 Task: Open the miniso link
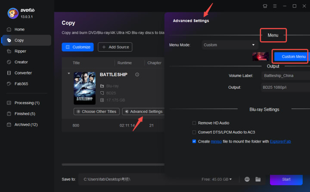pos(216,142)
